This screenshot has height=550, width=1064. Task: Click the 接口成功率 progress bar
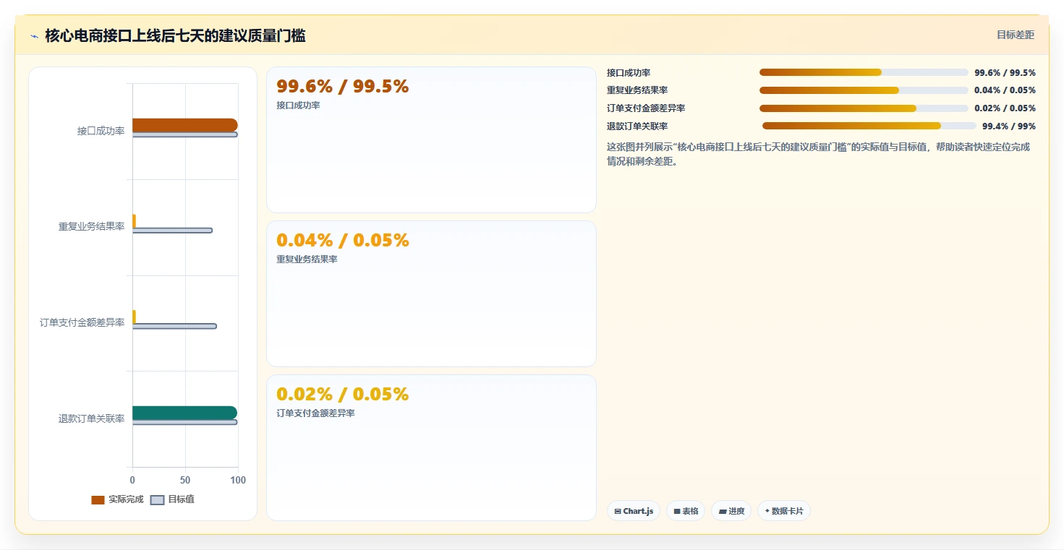pyautogui.click(x=864, y=72)
